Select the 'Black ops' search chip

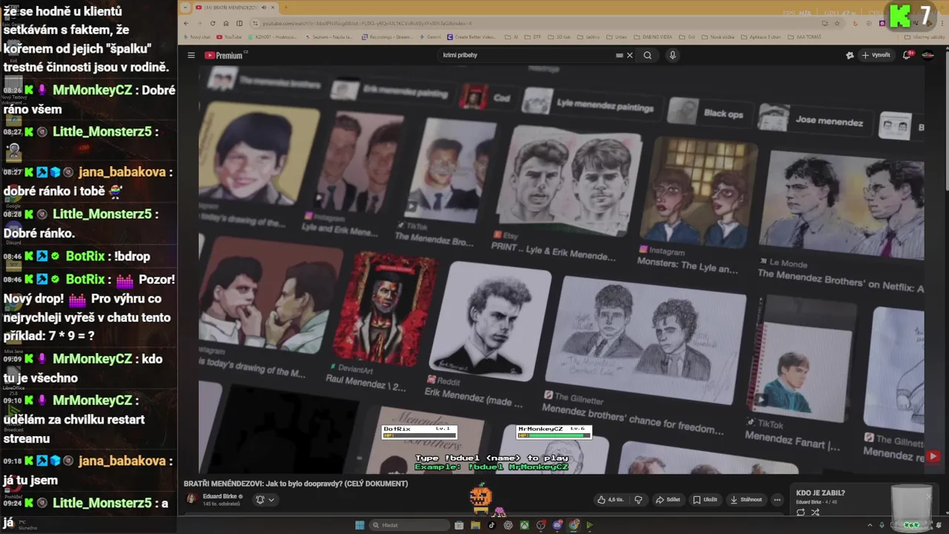[x=709, y=113]
